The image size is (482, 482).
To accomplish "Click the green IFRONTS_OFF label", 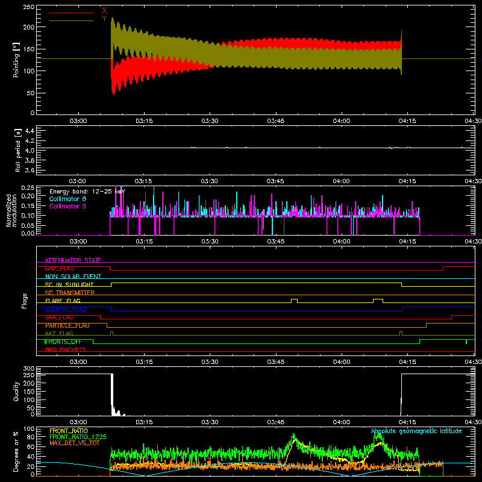I will pyautogui.click(x=63, y=342).
